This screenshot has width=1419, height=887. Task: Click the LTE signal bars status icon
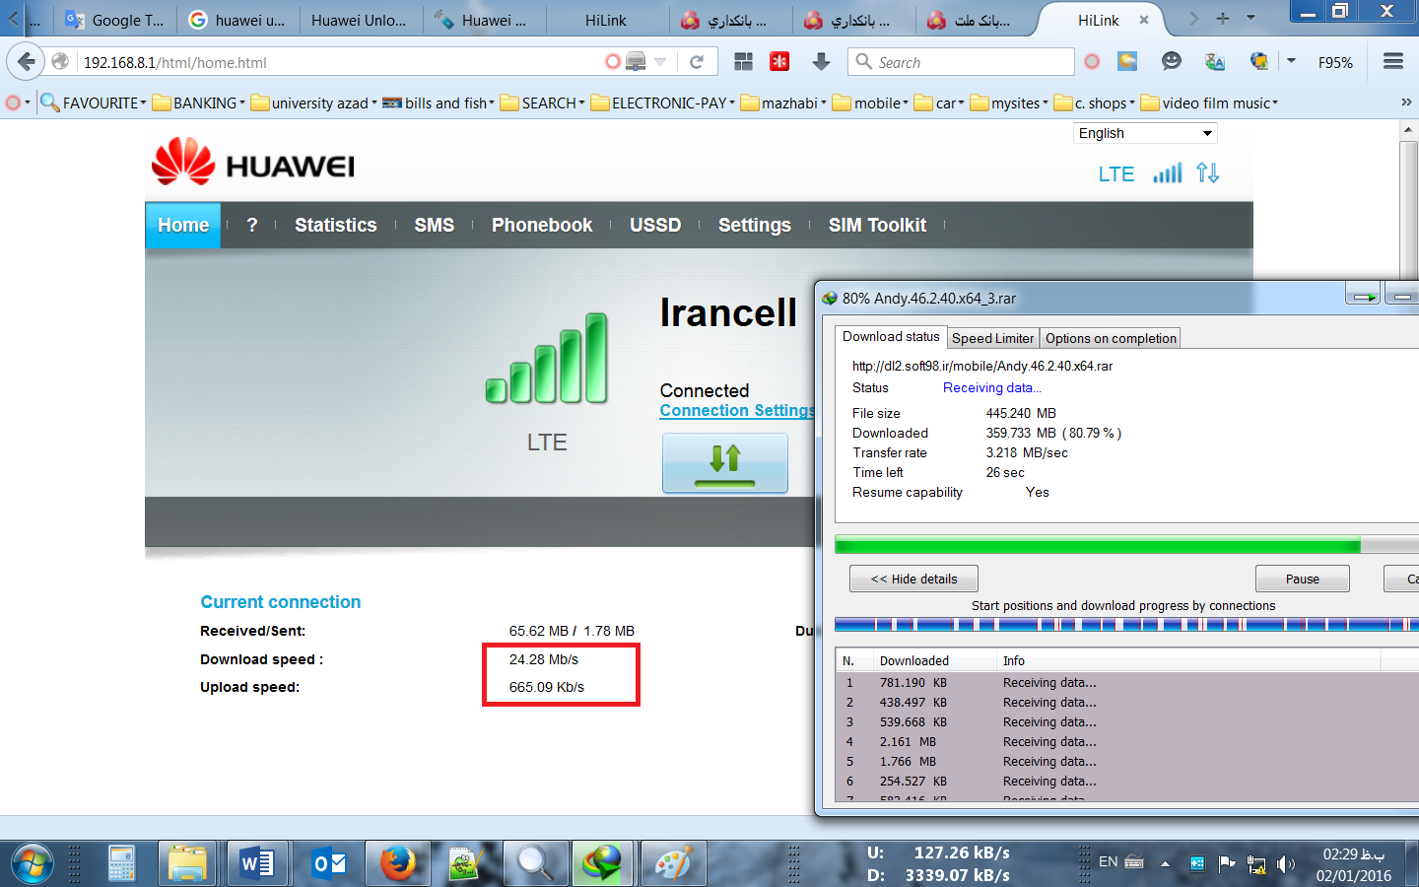(1168, 173)
